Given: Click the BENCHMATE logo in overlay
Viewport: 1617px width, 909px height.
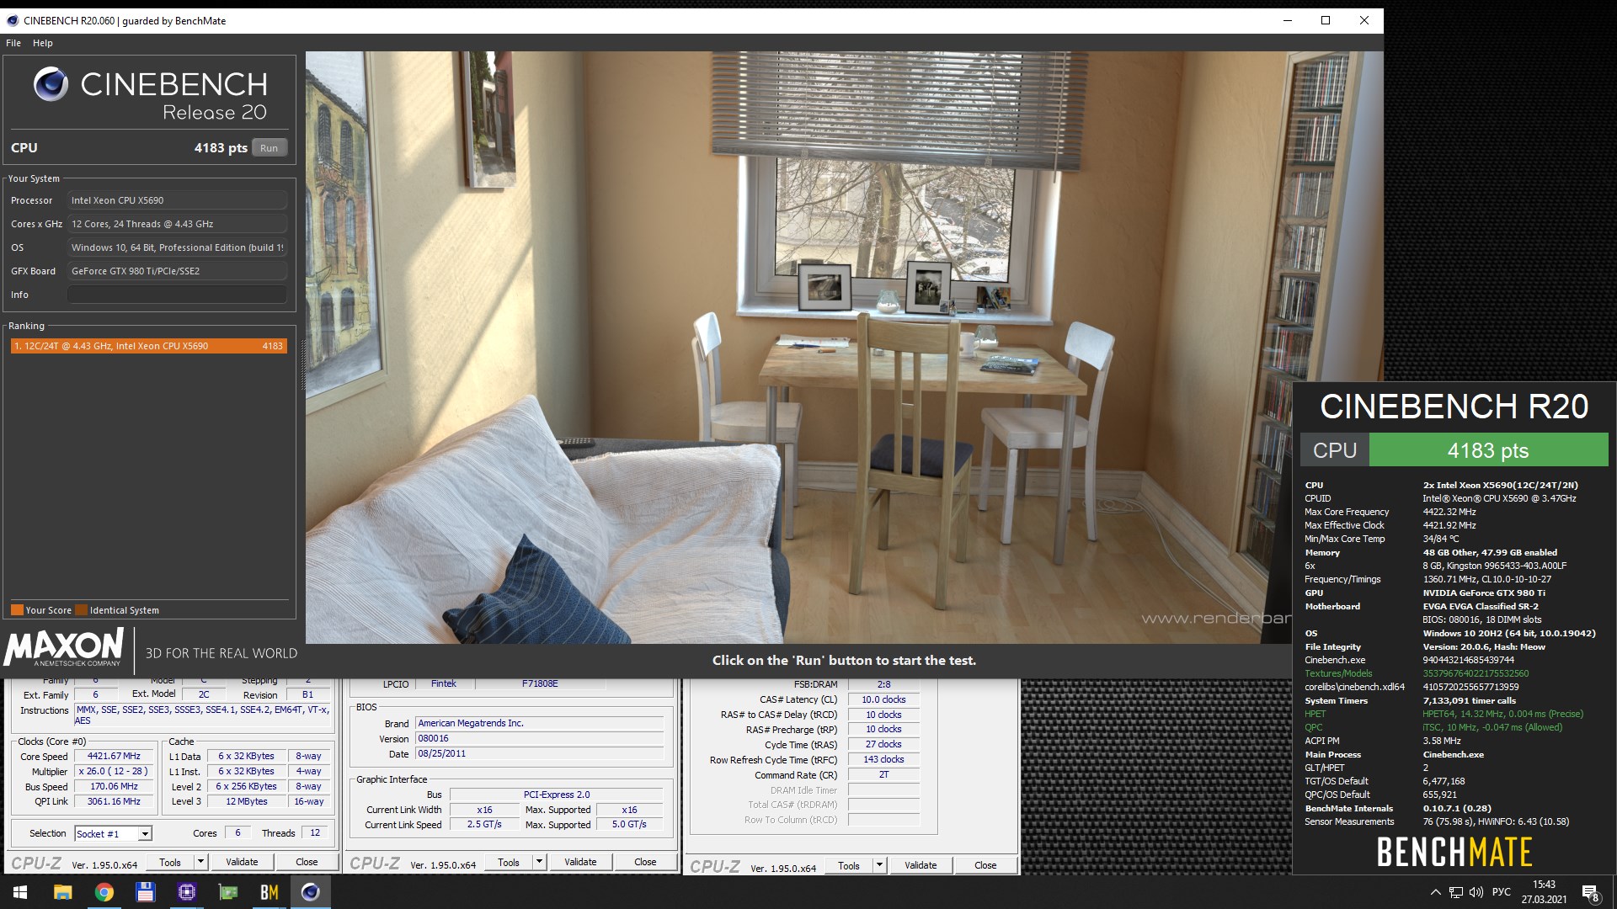Looking at the screenshot, I should tap(1454, 852).
